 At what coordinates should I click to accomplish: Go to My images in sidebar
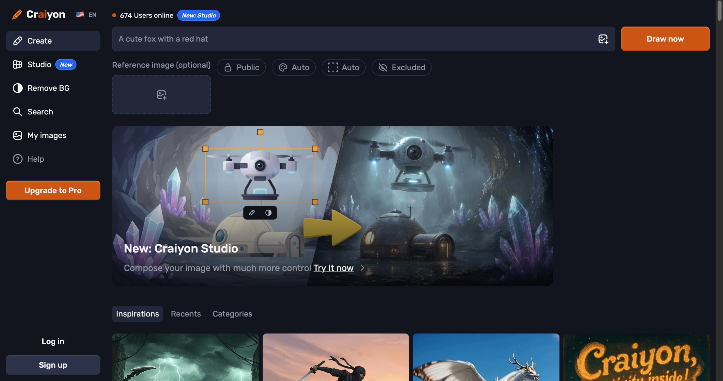coord(53,135)
